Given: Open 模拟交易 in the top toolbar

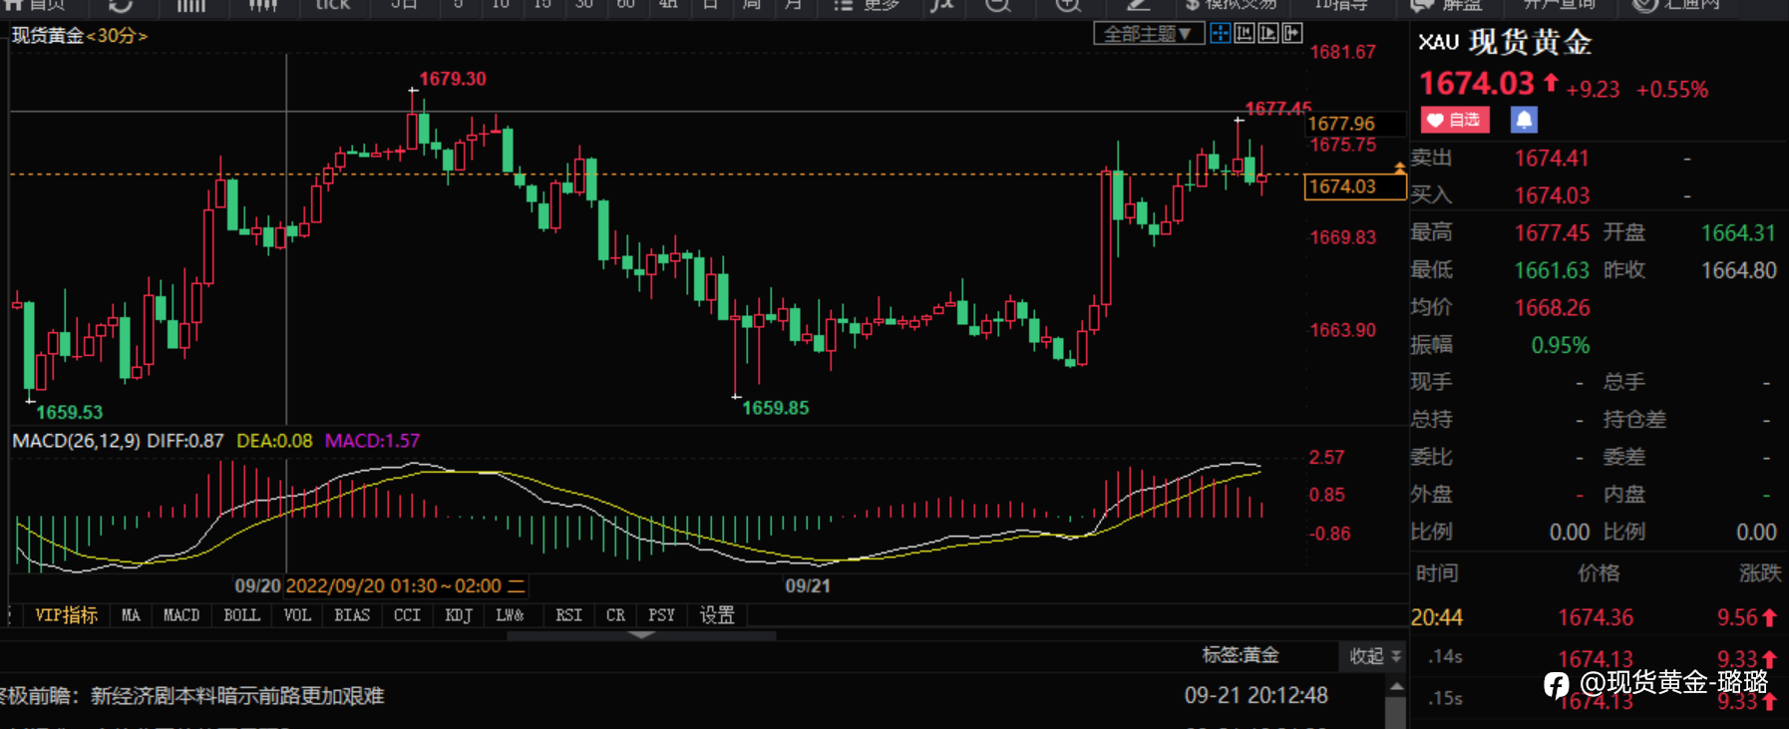Looking at the screenshot, I should click(x=1231, y=4).
